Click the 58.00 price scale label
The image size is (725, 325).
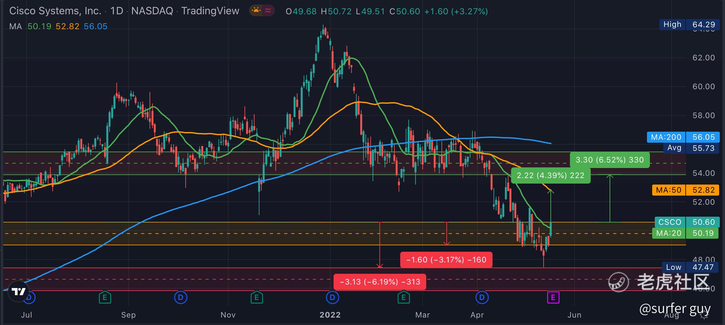tap(704, 115)
